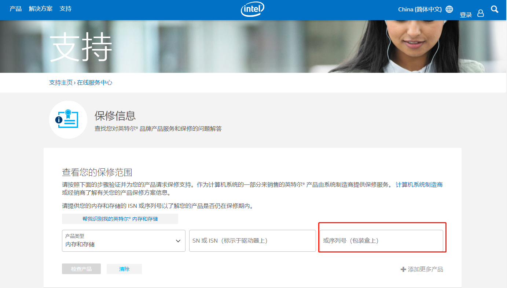Screen dimensions: 507x288
Task: Open the 解决方案 menu
Action: 41,9
